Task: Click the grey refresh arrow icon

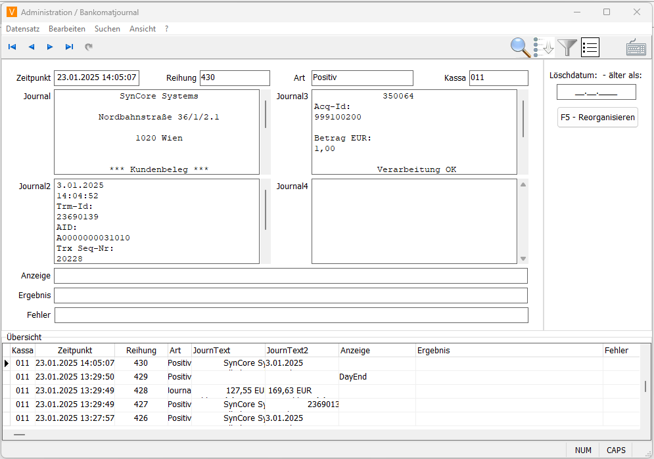Action: [x=89, y=47]
